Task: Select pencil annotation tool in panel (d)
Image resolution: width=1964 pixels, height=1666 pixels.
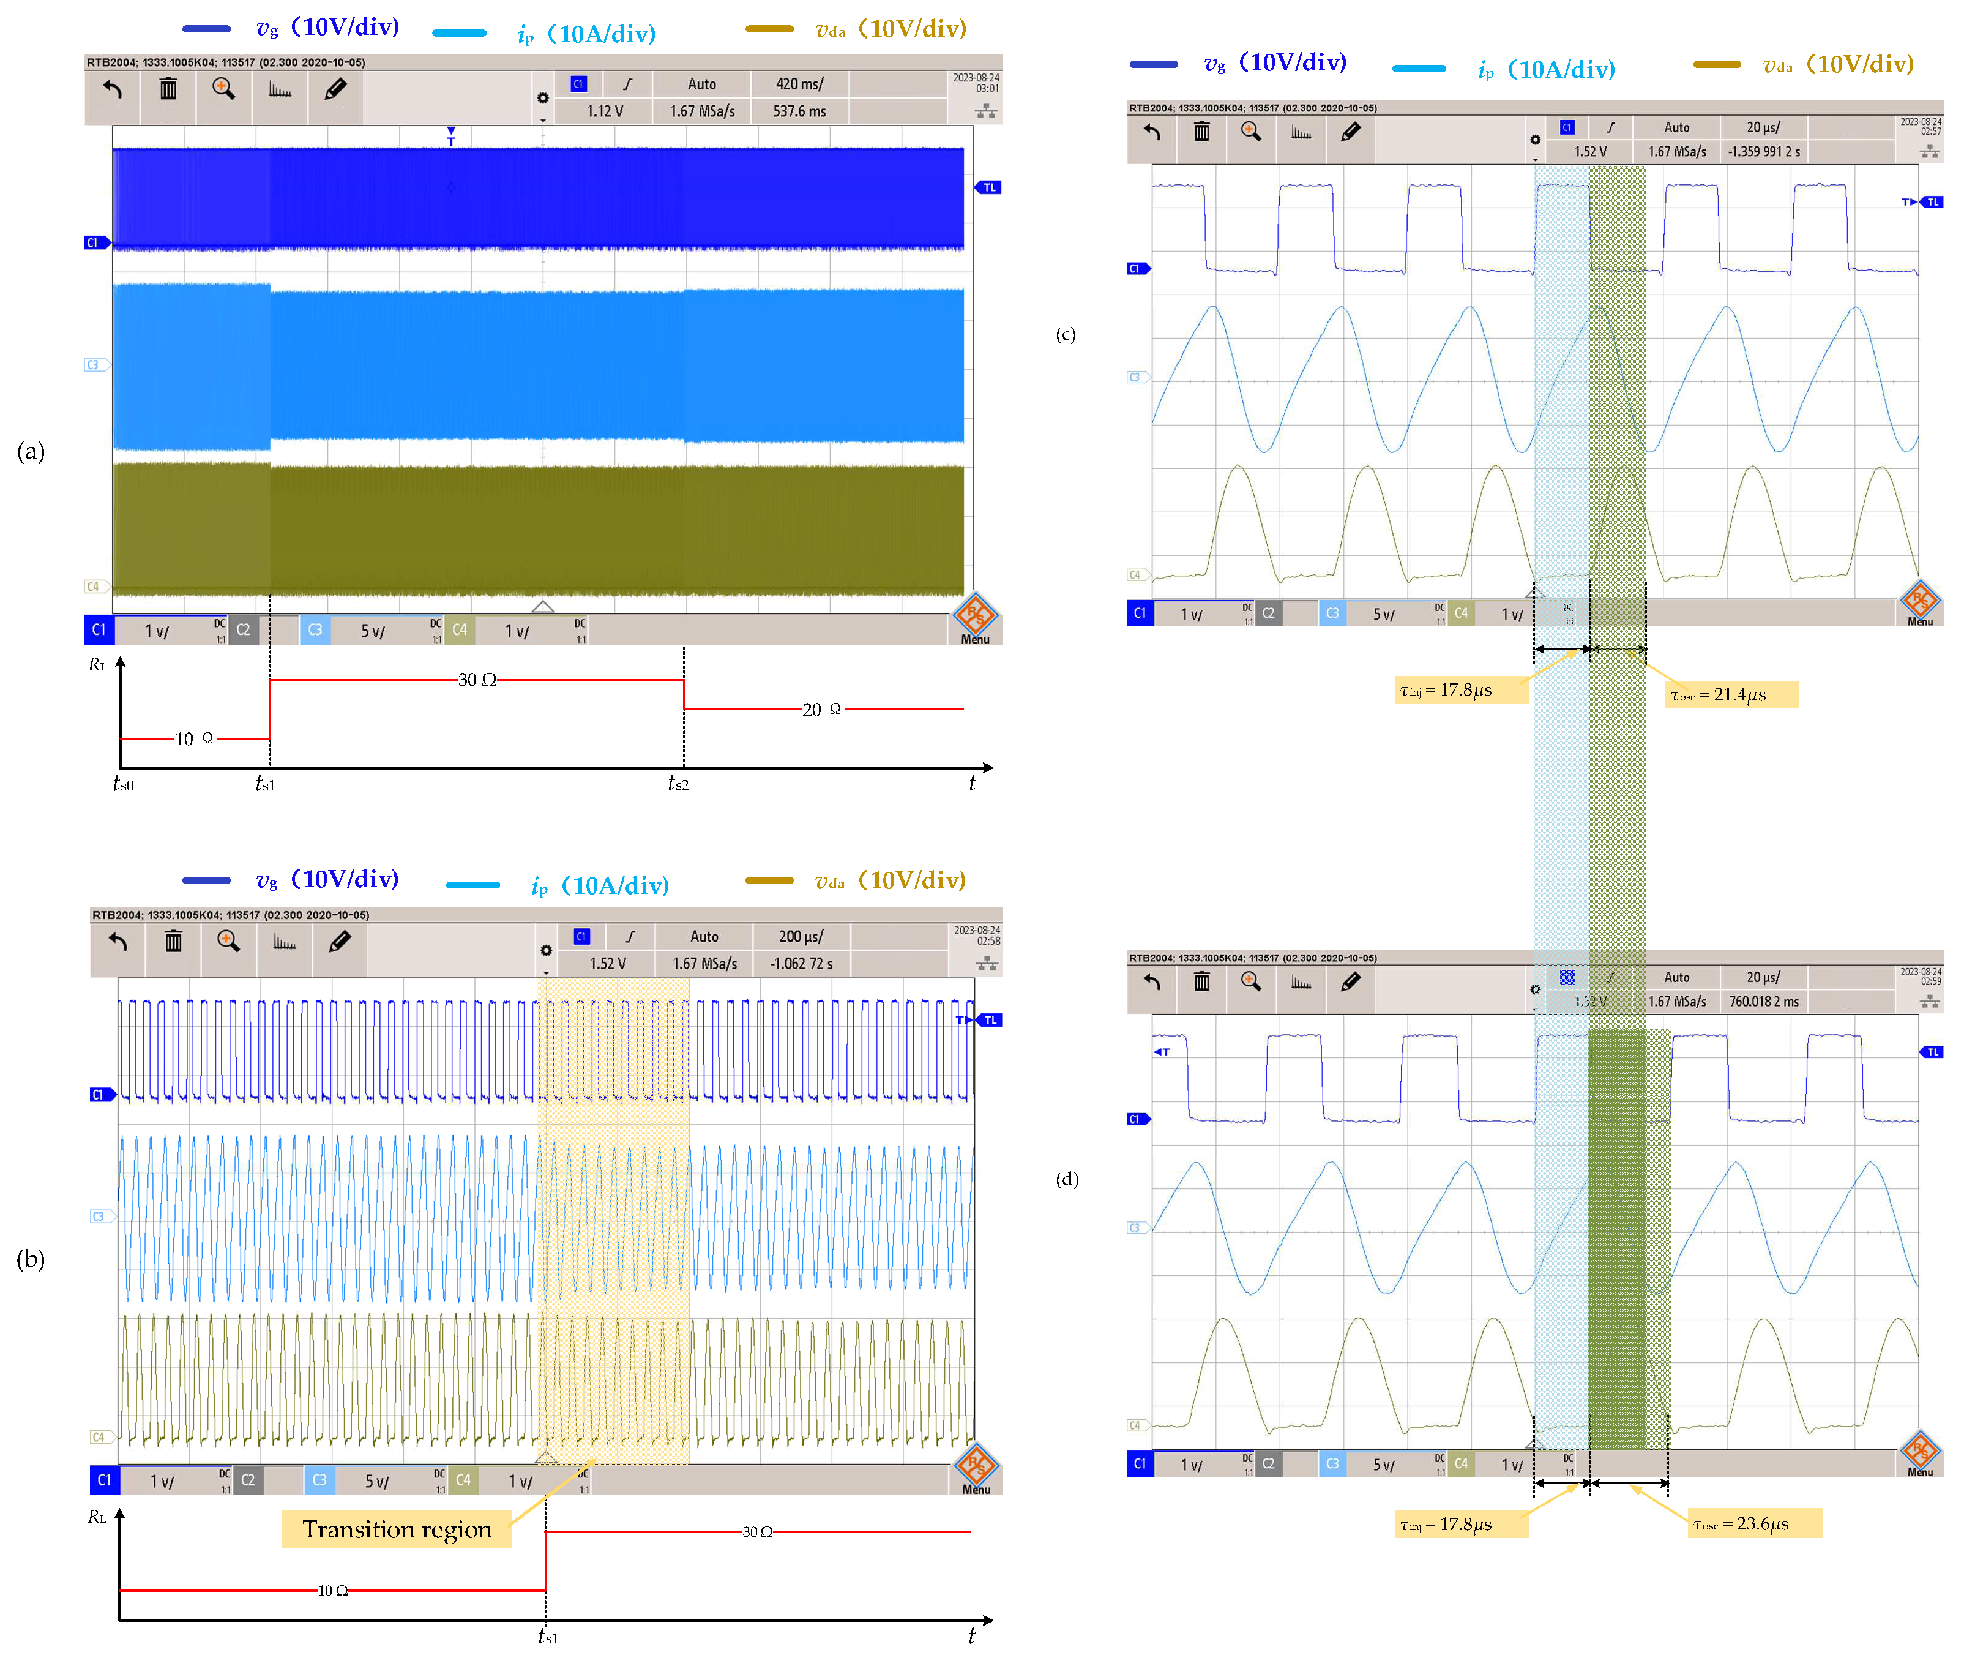Action: [1350, 982]
